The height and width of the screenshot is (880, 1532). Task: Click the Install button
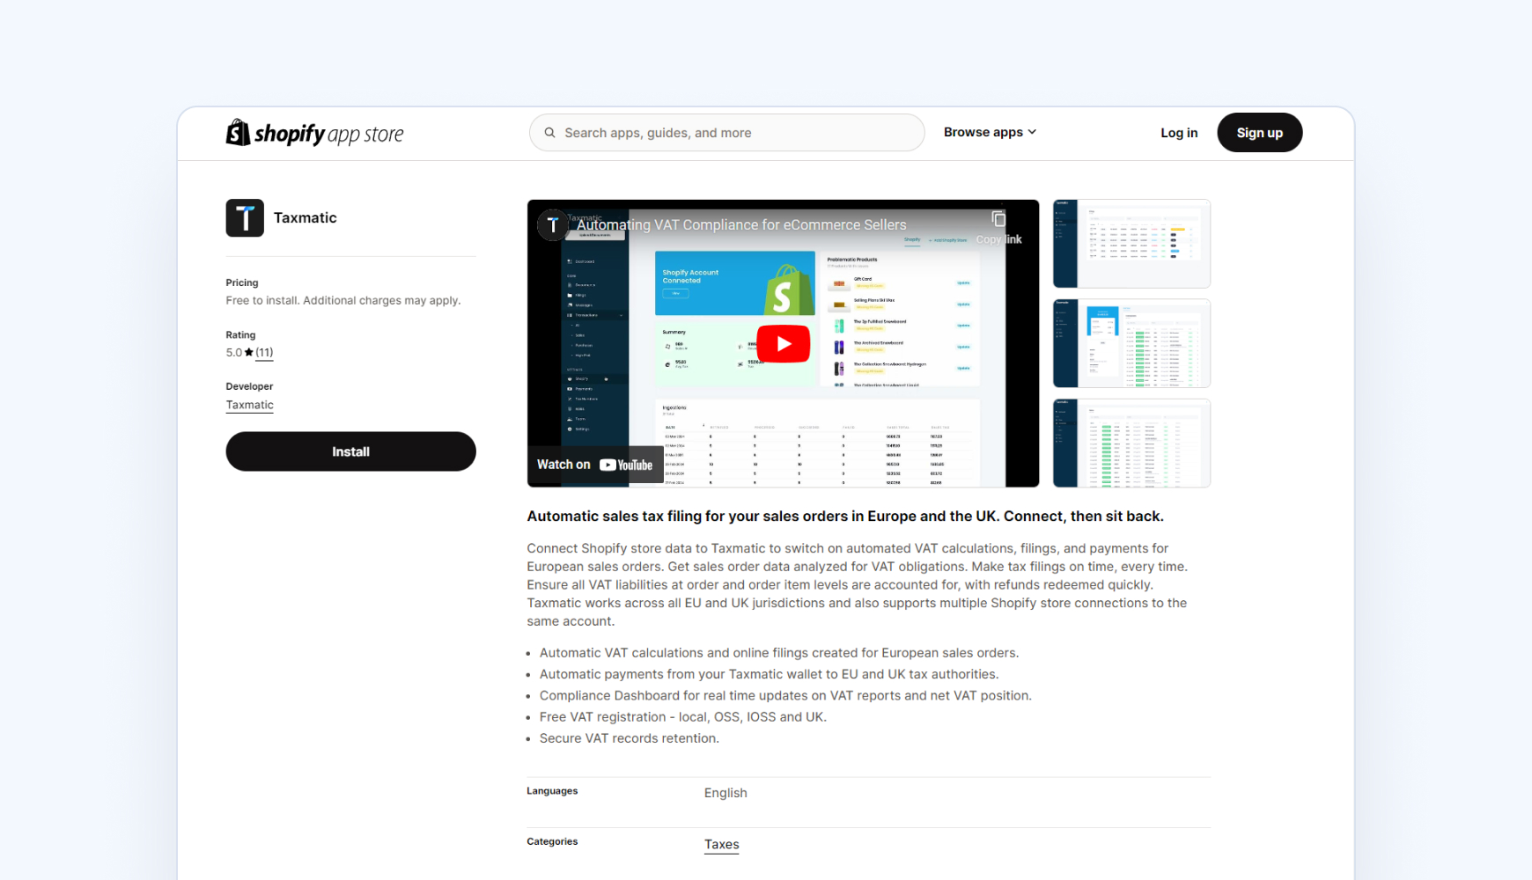click(350, 451)
